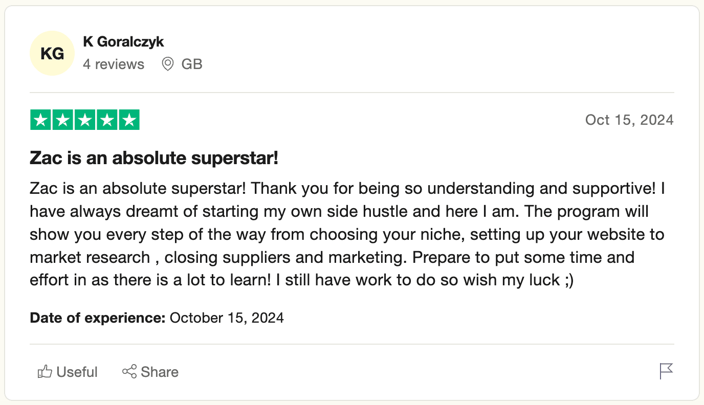Click the 'Date of experience' label
The image size is (704, 405).
tap(97, 318)
